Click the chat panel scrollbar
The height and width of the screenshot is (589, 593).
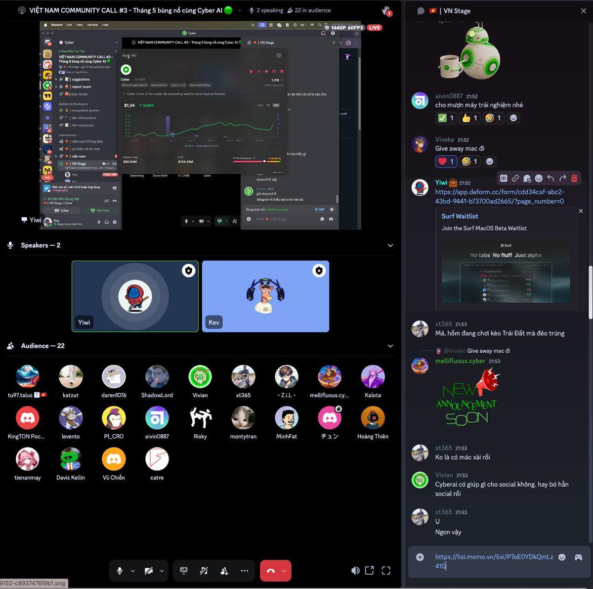coord(590,292)
